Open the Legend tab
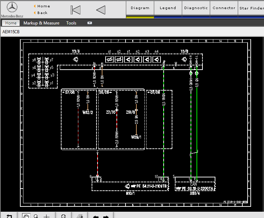Image resolution: width=264 pixels, height=218 pixels. [x=168, y=8]
